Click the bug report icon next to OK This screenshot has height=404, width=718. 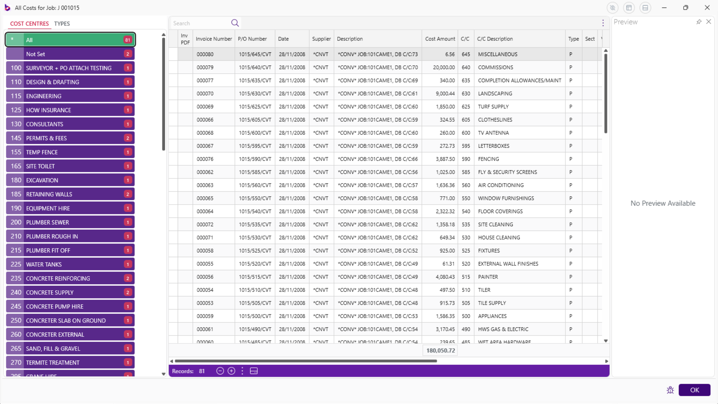(x=670, y=390)
